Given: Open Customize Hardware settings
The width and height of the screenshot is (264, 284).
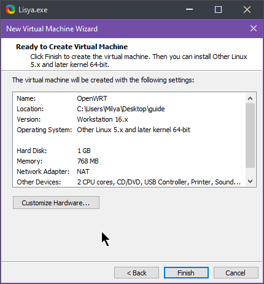Looking at the screenshot, I should click(56, 203).
